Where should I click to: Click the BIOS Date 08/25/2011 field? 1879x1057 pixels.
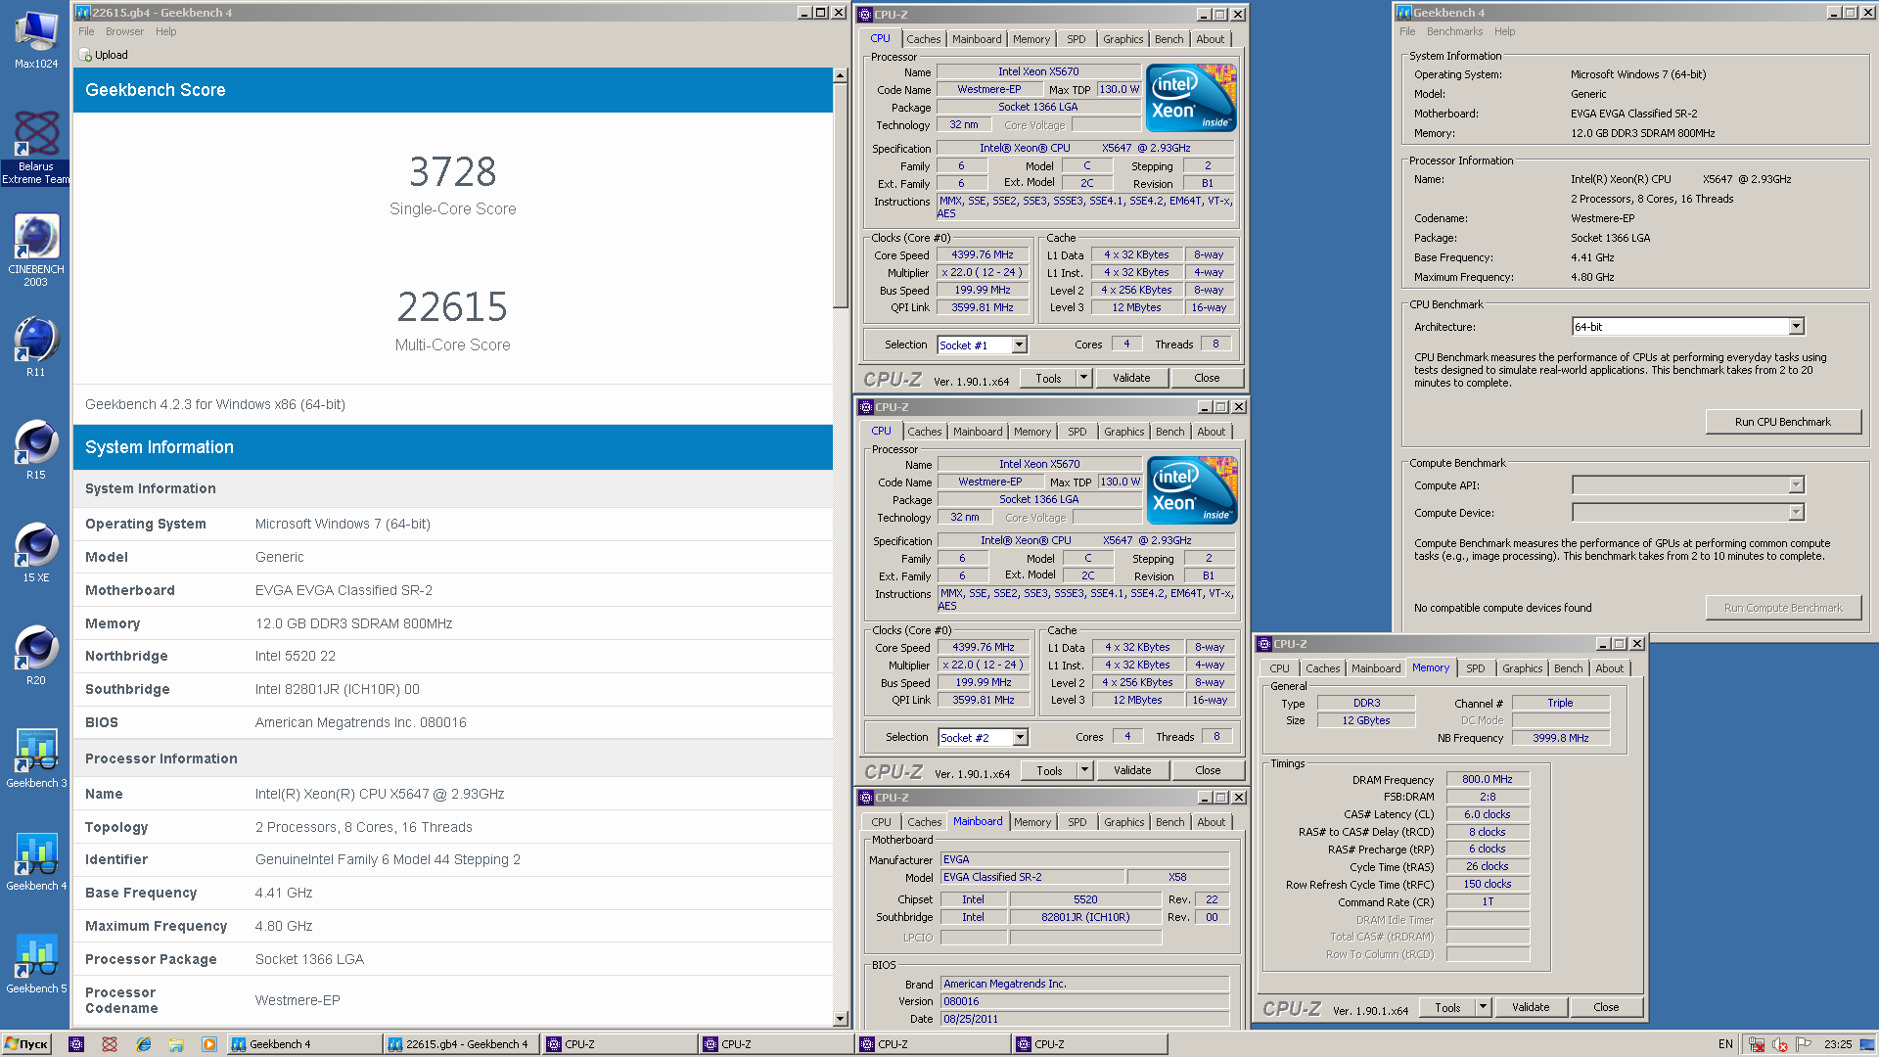1084,1019
